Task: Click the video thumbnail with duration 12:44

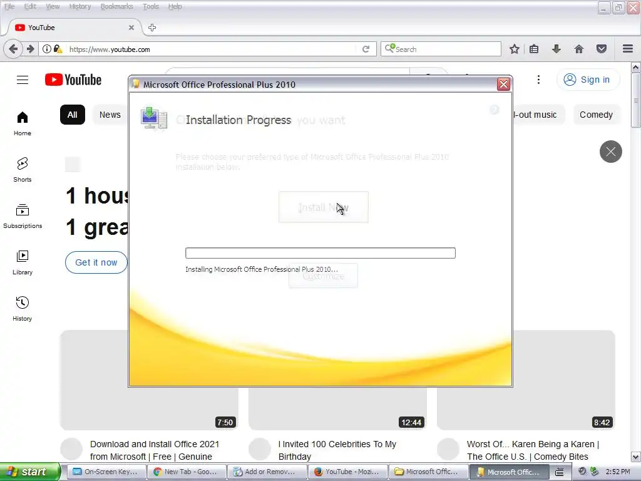Action: pos(337,409)
